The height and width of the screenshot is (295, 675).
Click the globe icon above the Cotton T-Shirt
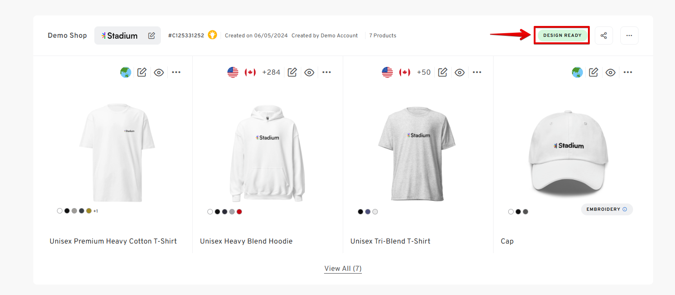point(126,72)
